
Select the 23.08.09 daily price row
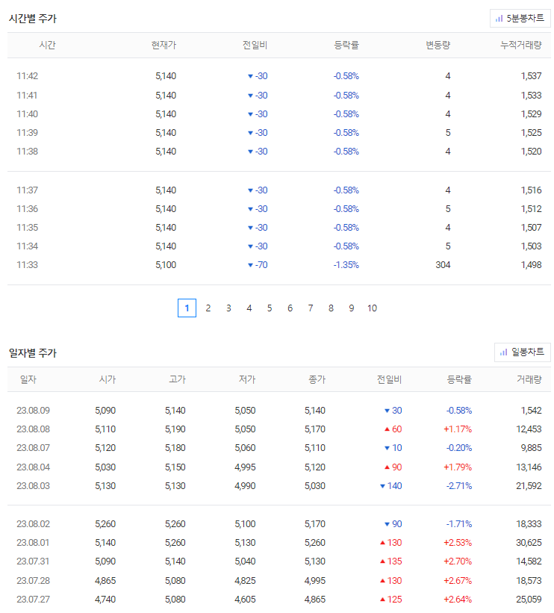coord(278,411)
